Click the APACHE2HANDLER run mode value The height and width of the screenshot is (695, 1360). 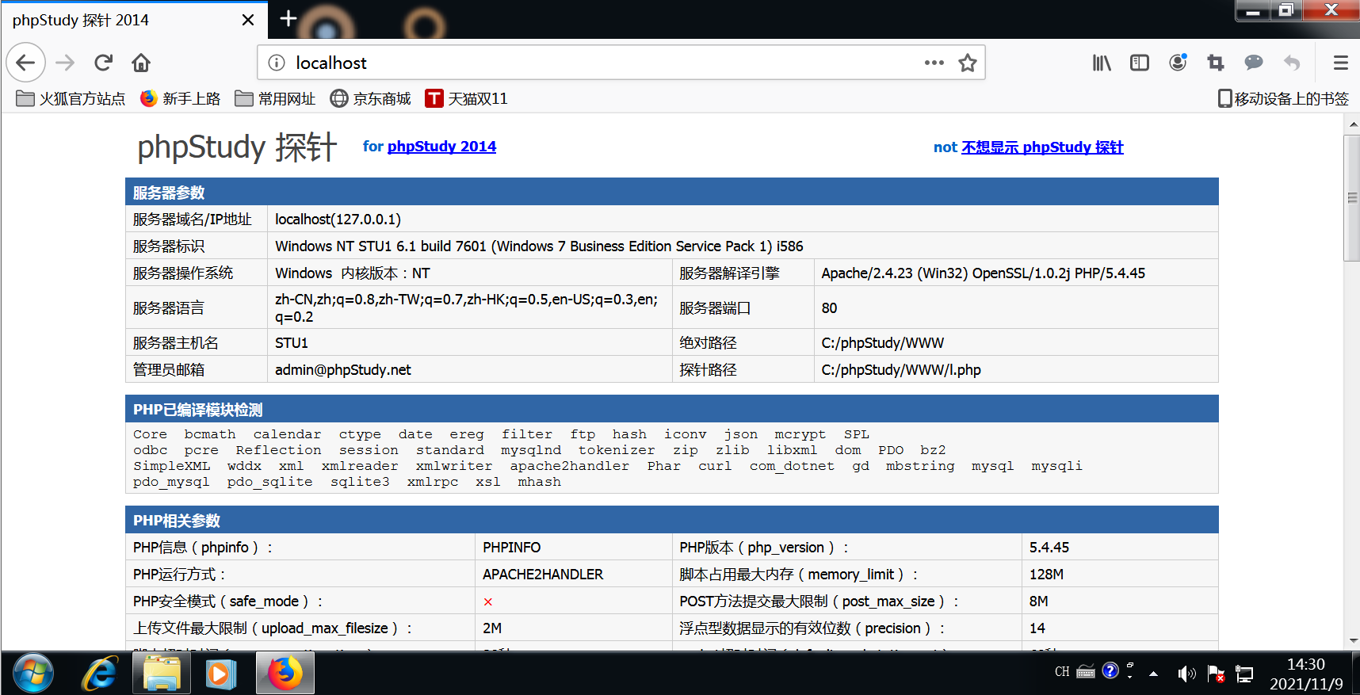[x=543, y=575]
